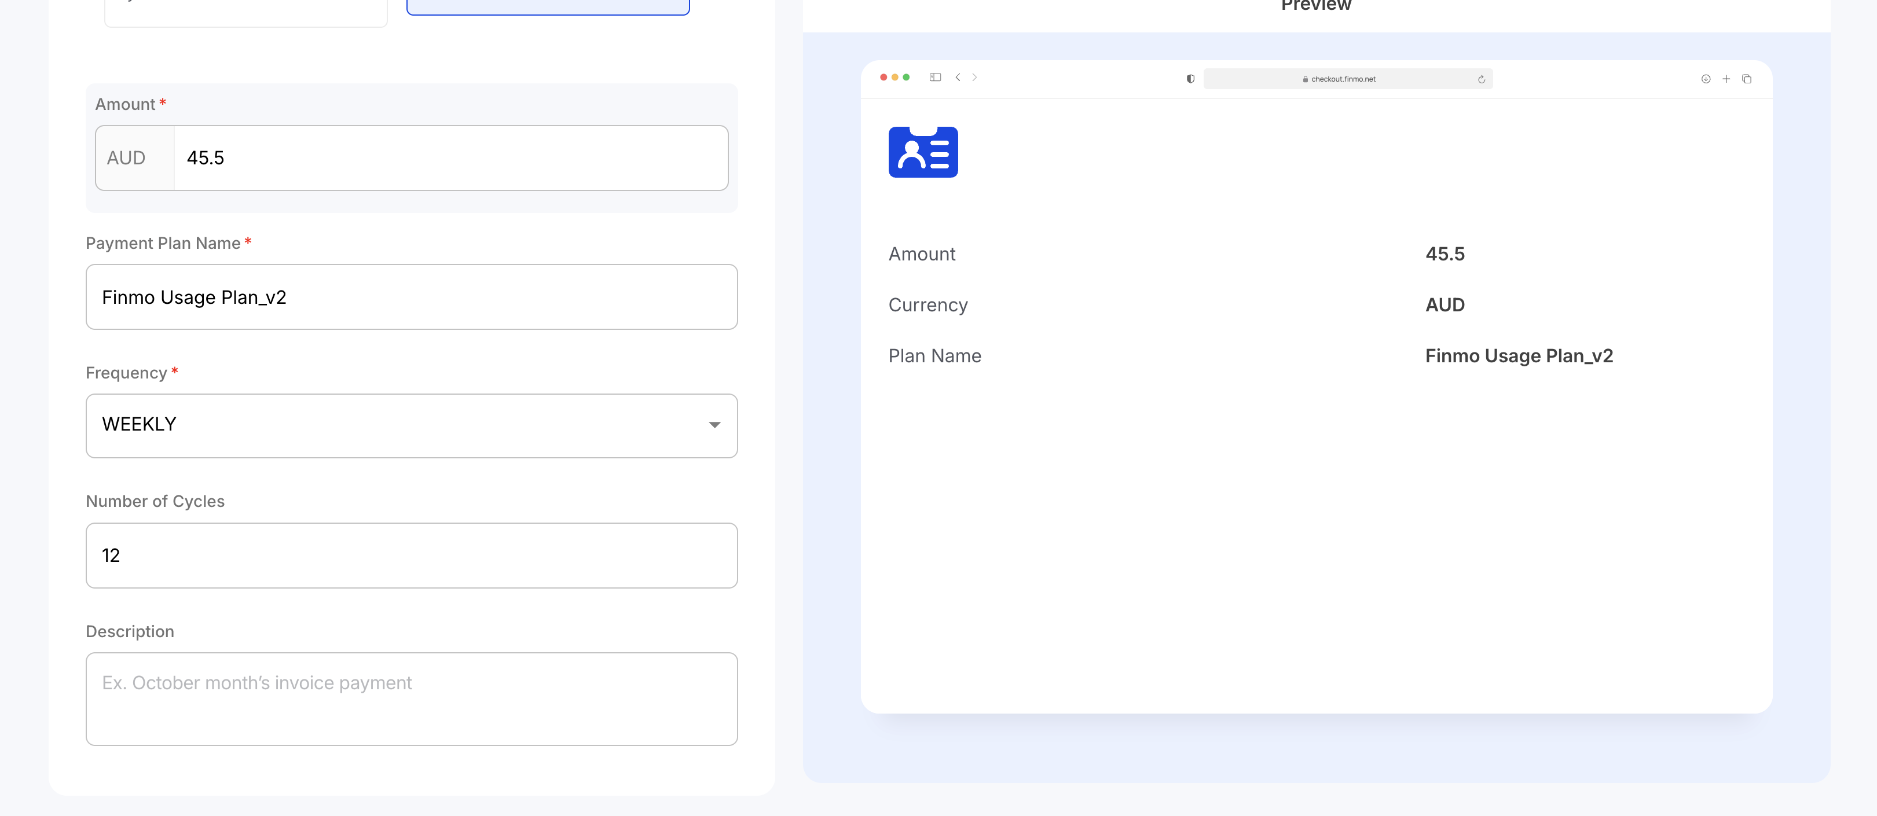Click the Frequency dropdown arrow
This screenshot has width=1877, height=816.
[714, 425]
